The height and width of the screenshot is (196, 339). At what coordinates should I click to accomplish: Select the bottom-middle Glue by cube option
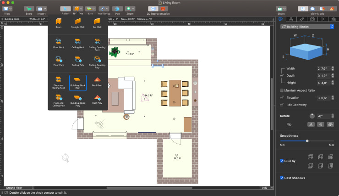[x=320, y=166]
